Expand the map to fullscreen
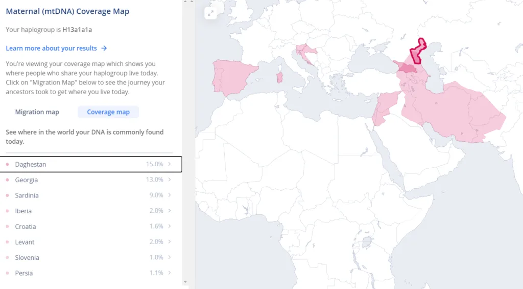The image size is (523, 289). coord(211,14)
